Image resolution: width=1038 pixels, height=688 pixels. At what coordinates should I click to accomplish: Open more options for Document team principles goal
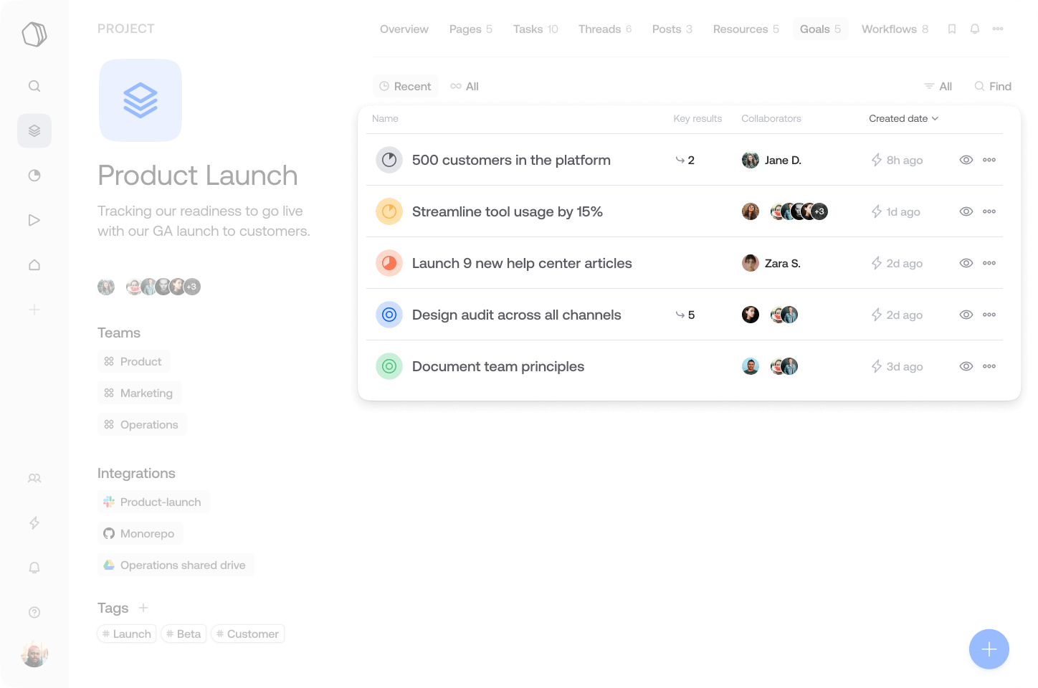(989, 366)
